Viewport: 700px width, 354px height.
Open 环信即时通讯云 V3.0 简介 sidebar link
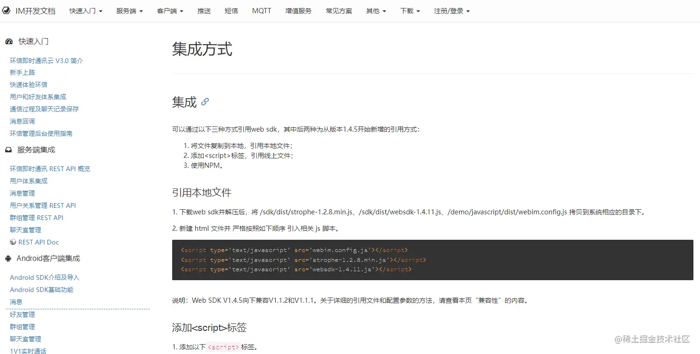[47, 61]
